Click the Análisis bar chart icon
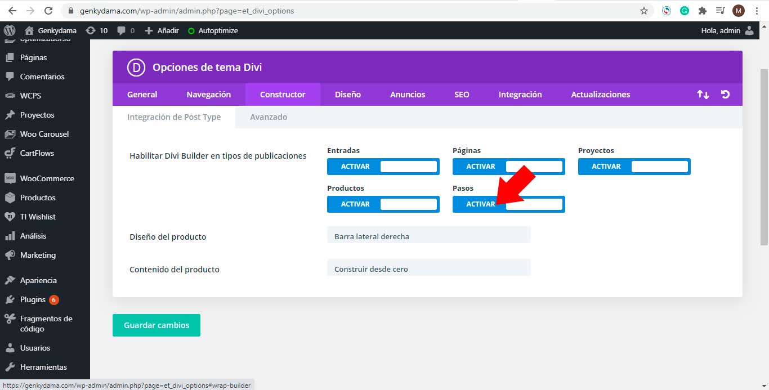 click(10, 236)
